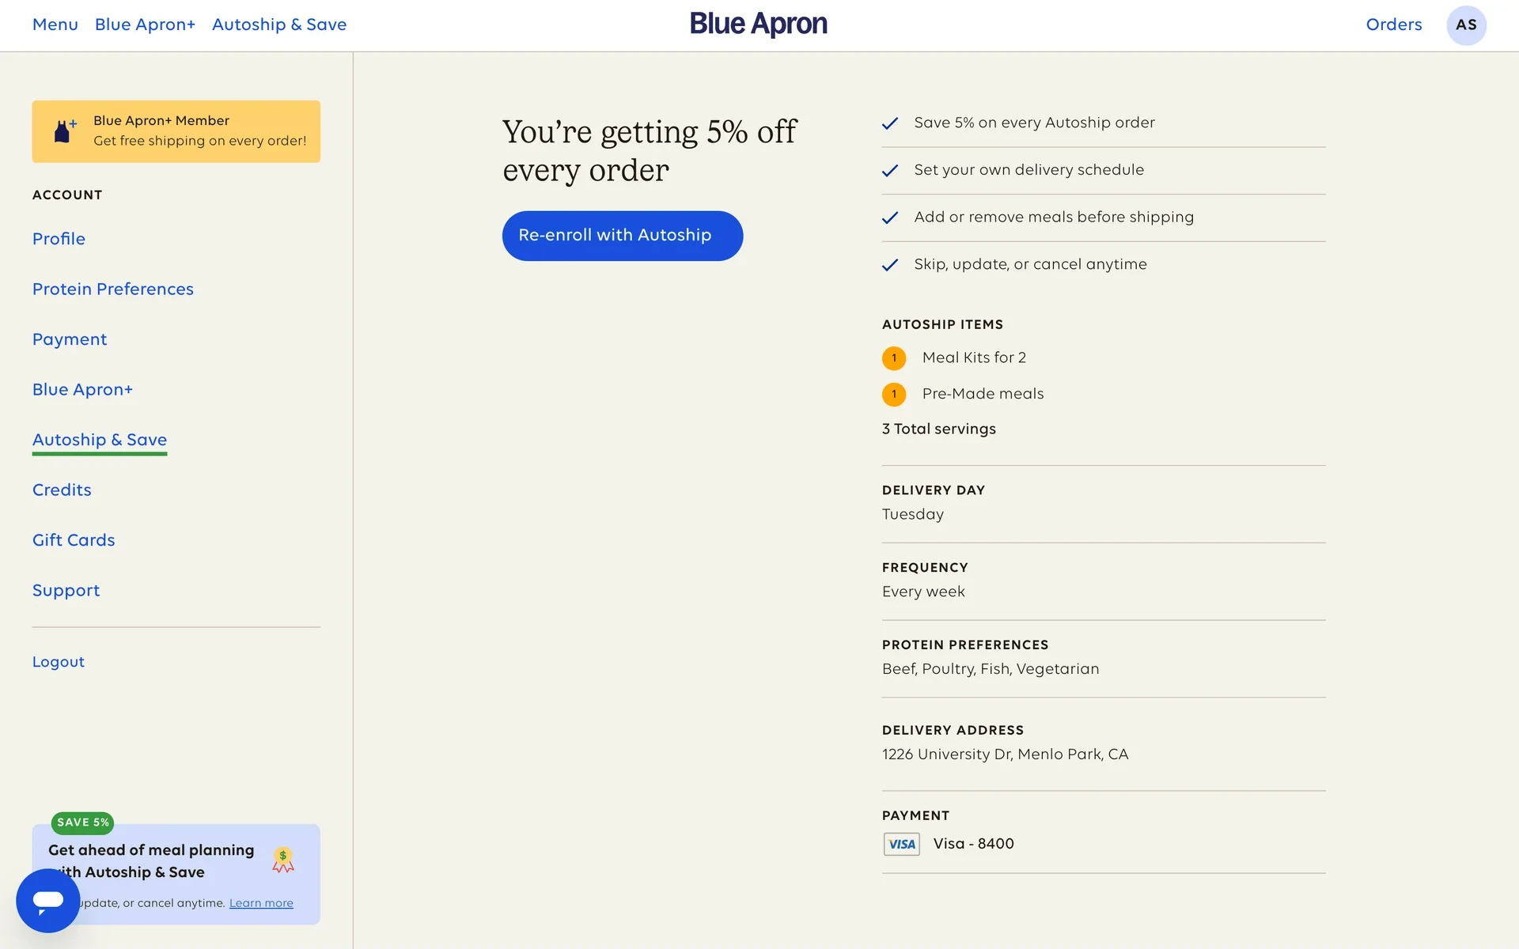The height and width of the screenshot is (949, 1519).
Task: Click the Learn more link
Action: pyautogui.click(x=261, y=903)
